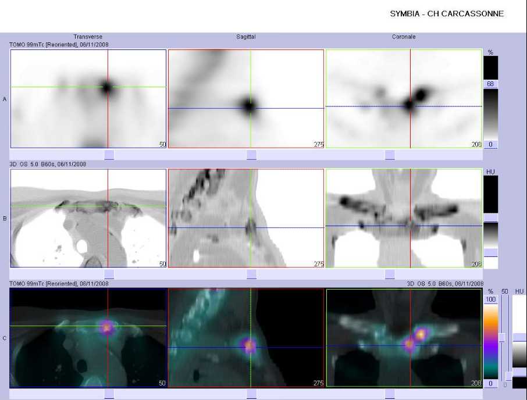Click the Coronale column heading

(404, 37)
